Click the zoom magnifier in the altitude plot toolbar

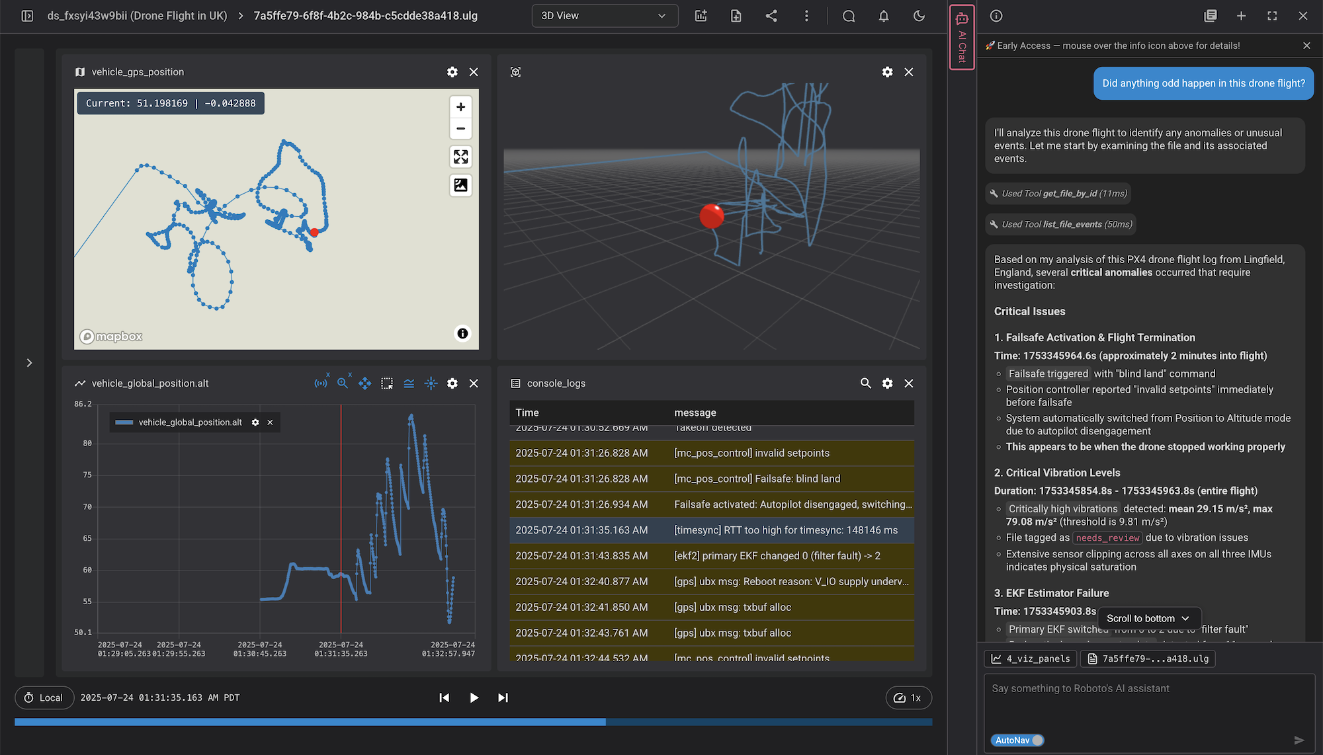pyautogui.click(x=343, y=383)
